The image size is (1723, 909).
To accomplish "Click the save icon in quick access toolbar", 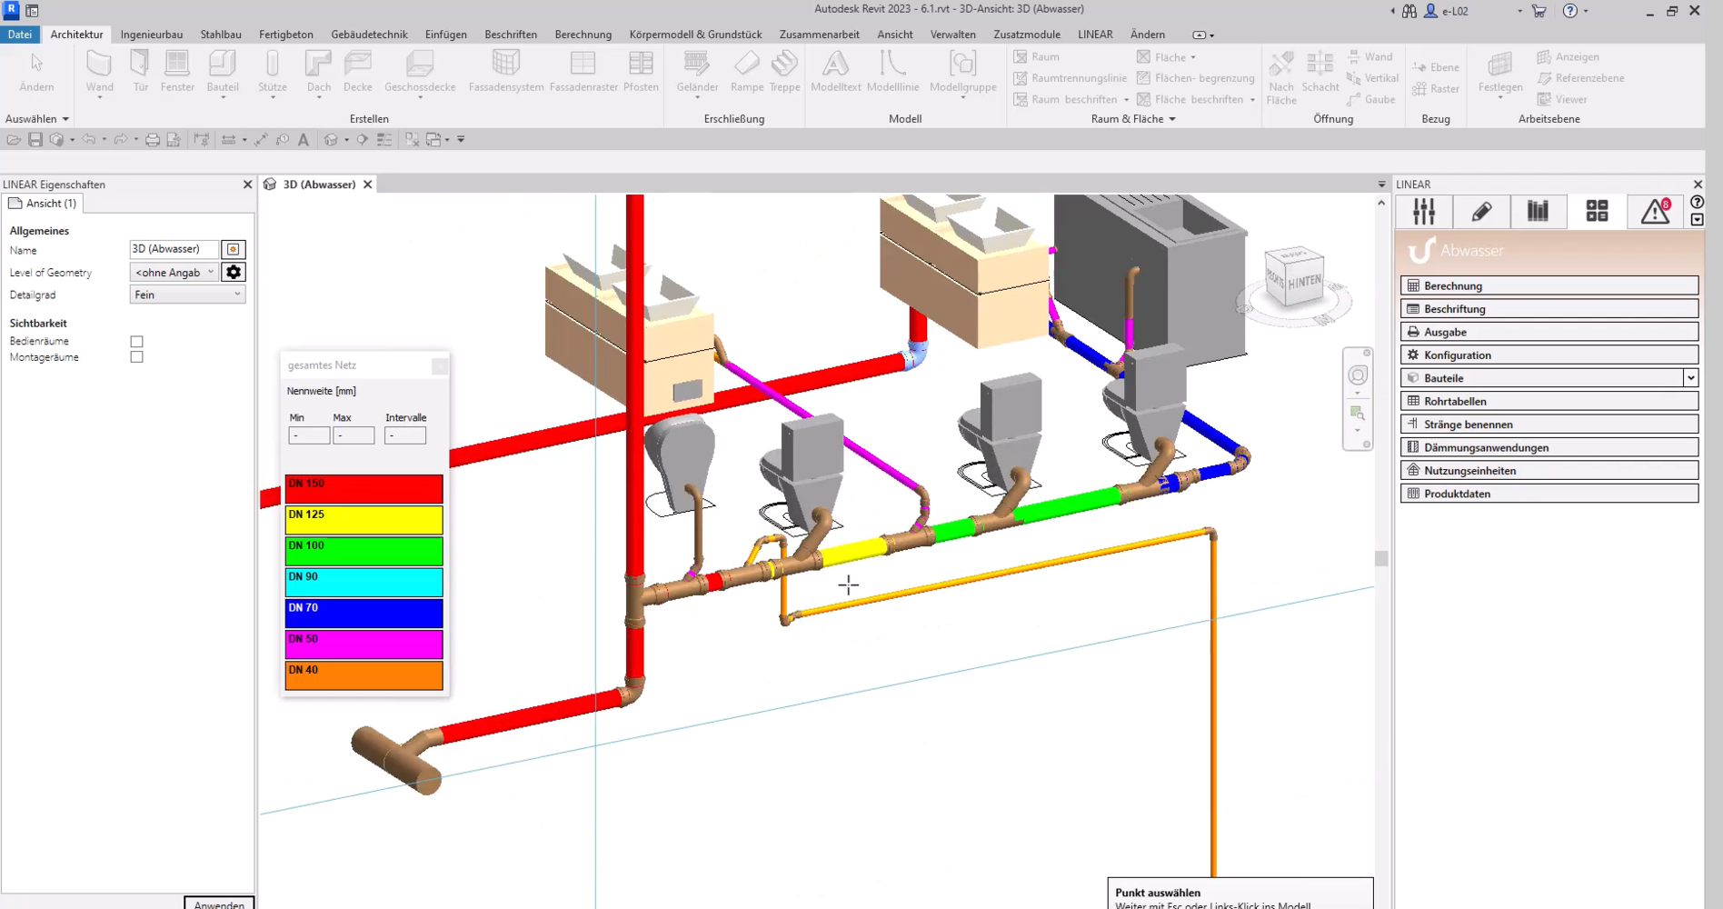I will [x=35, y=139].
